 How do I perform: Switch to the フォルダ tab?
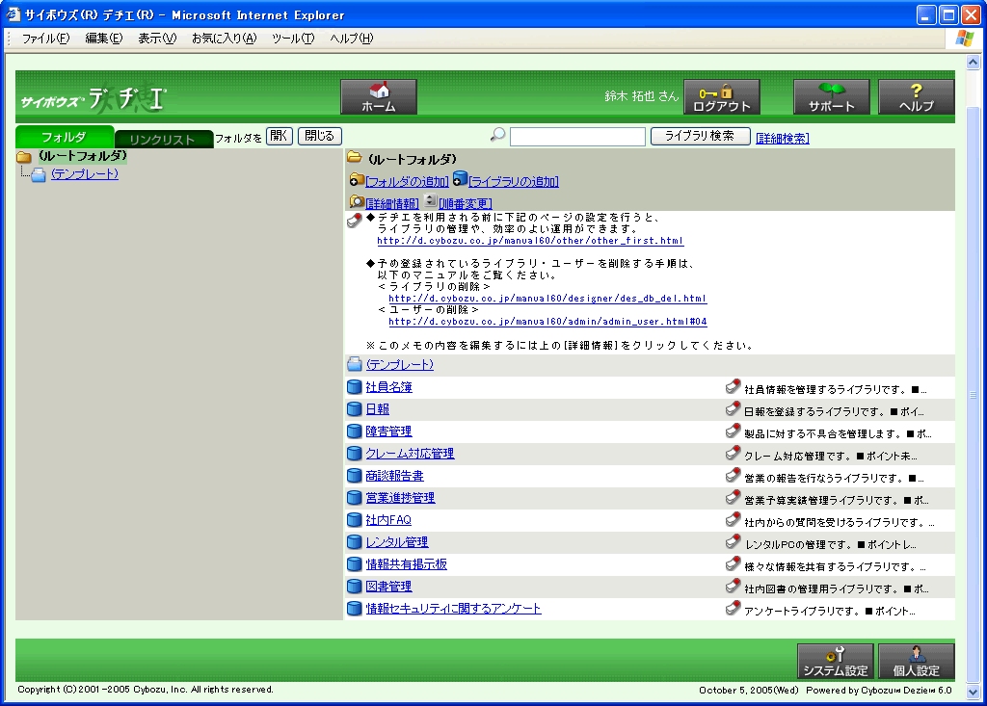(65, 137)
